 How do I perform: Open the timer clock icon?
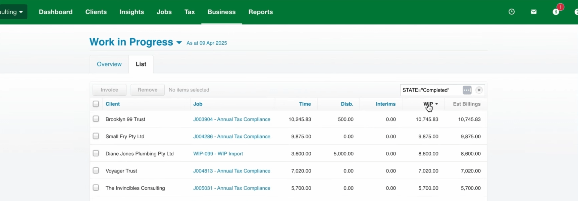point(512,12)
